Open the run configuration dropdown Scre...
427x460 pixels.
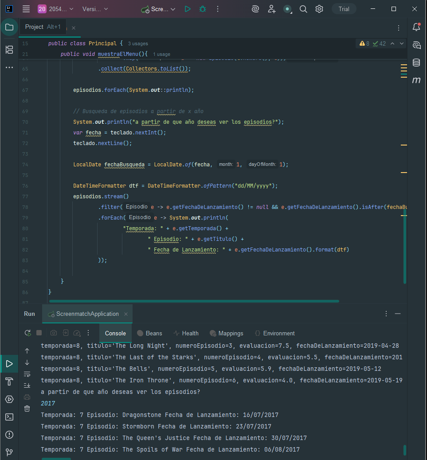coord(158,9)
